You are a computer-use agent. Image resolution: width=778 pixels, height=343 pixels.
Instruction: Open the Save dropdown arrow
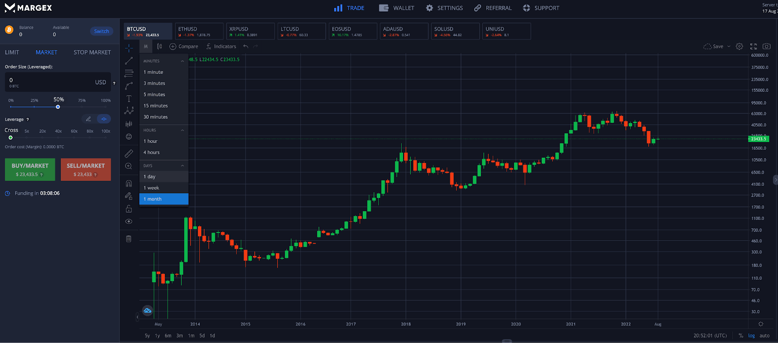728,47
